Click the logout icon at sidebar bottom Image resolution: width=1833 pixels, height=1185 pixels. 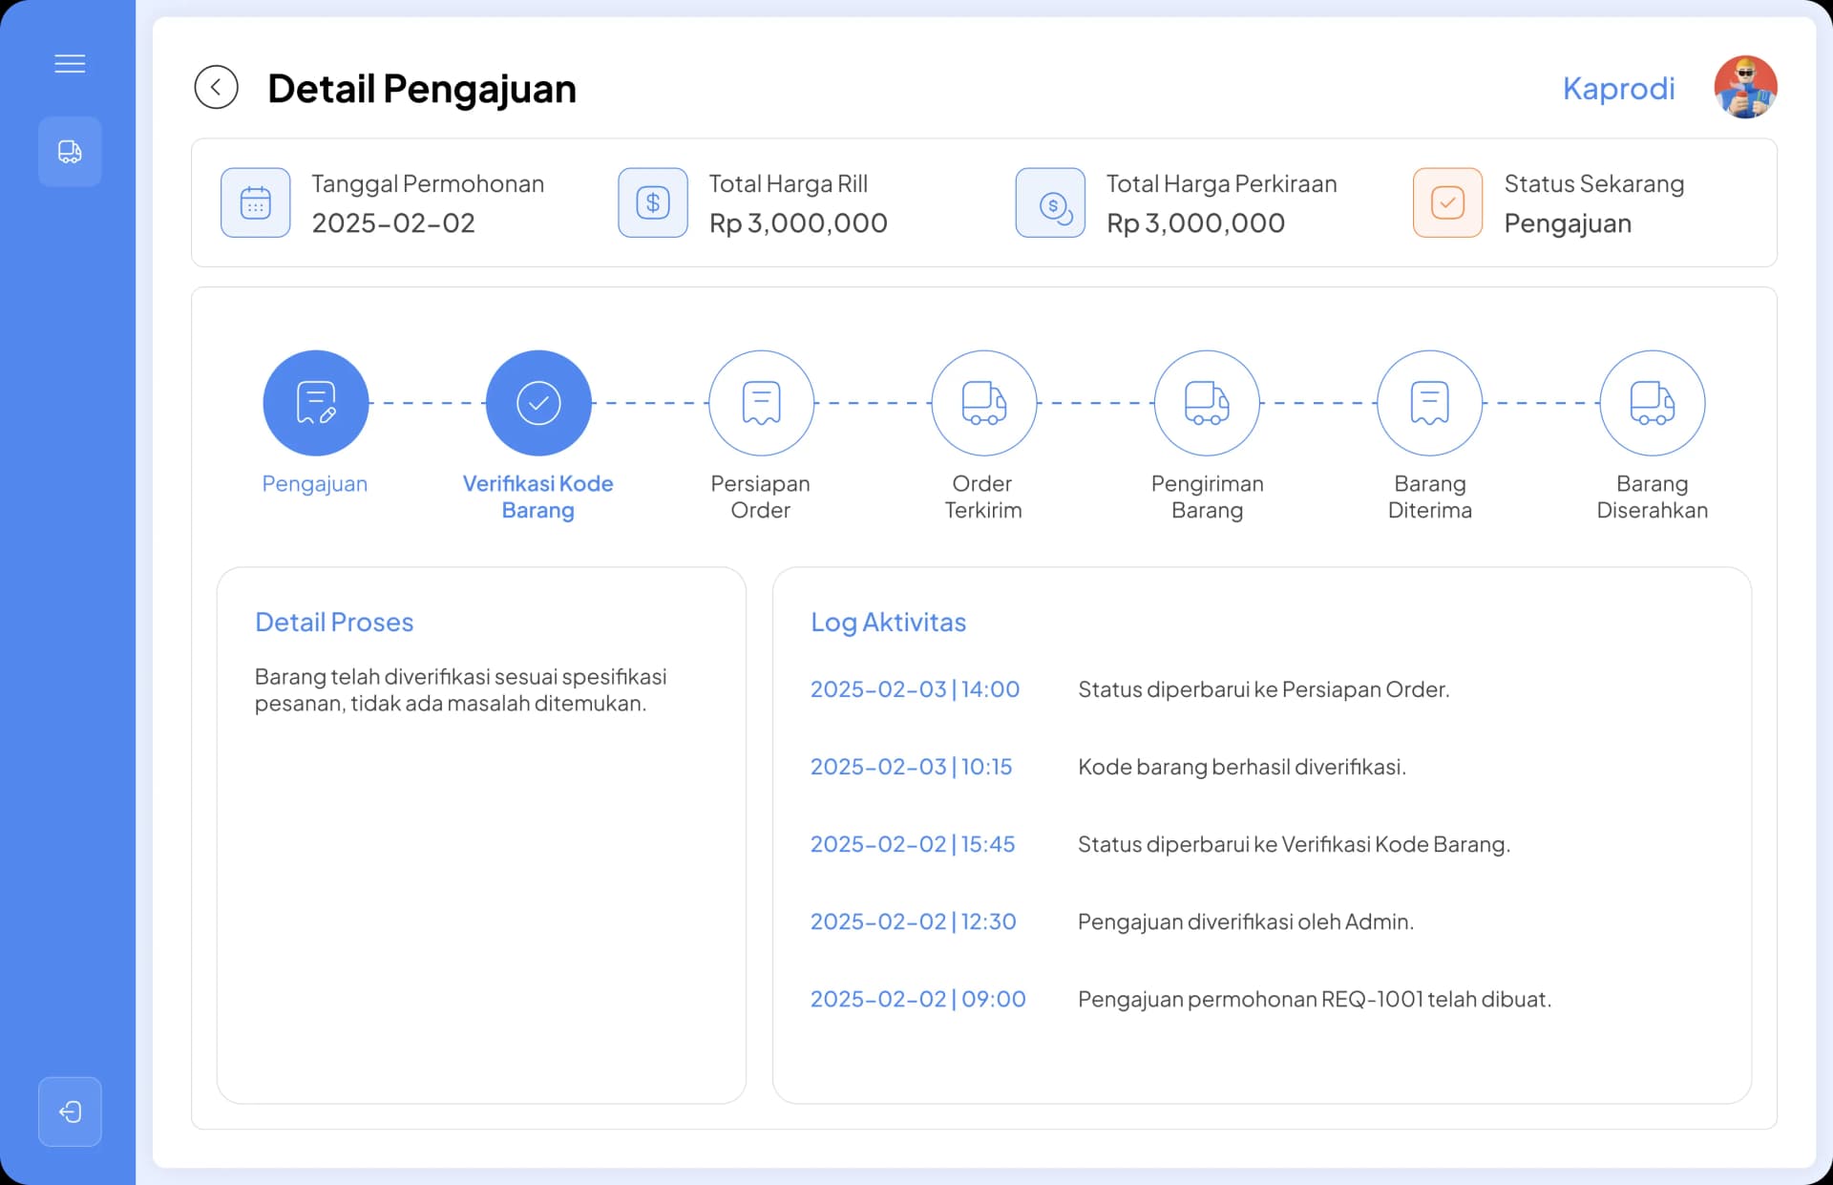pyautogui.click(x=70, y=1111)
